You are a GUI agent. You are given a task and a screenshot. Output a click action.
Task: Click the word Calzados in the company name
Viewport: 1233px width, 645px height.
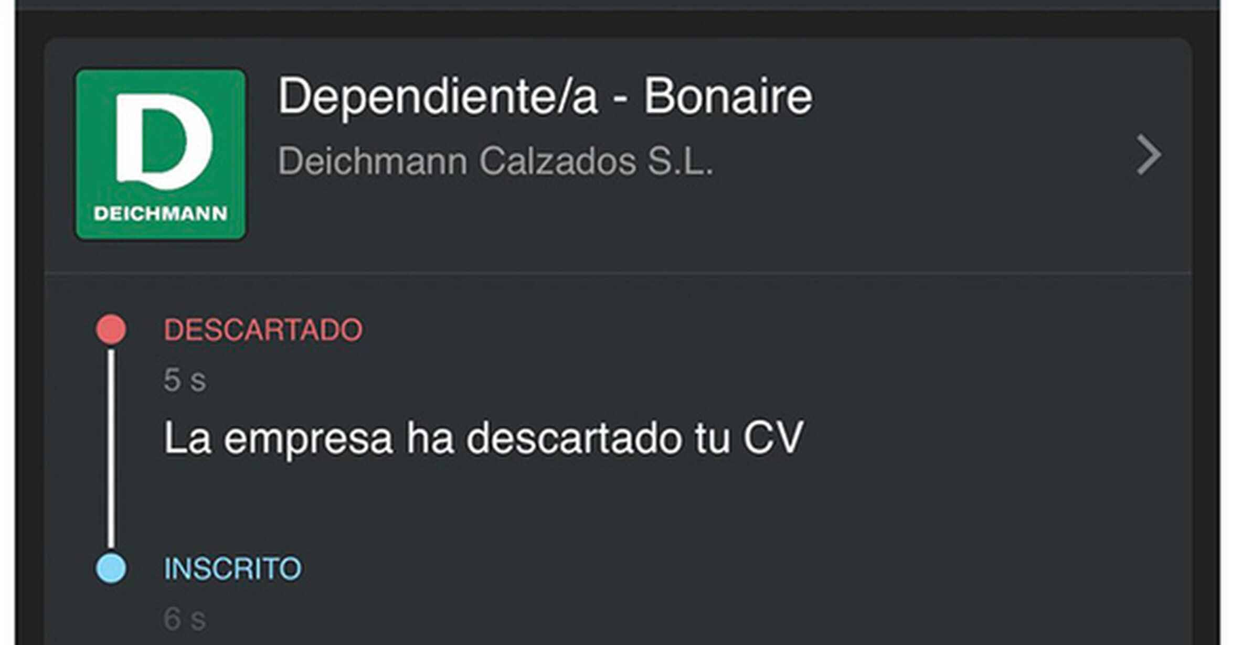pyautogui.click(x=557, y=161)
